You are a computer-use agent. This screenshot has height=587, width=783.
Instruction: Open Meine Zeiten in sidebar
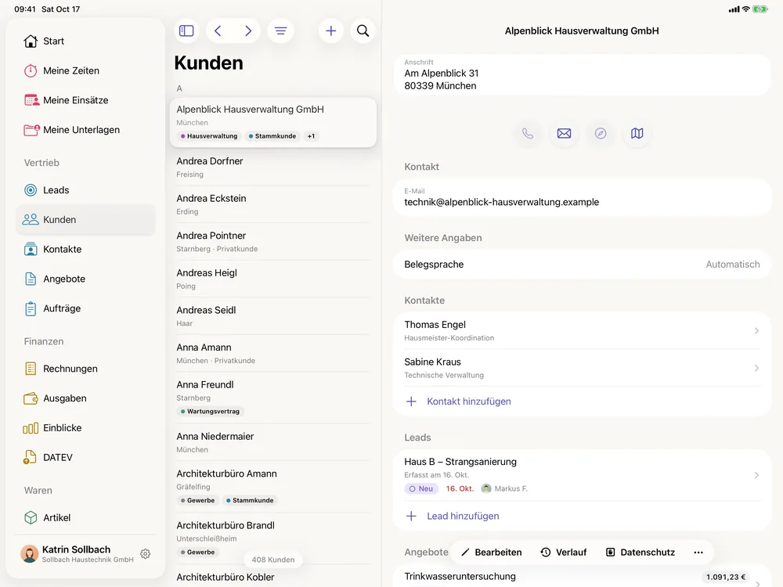tap(86, 71)
